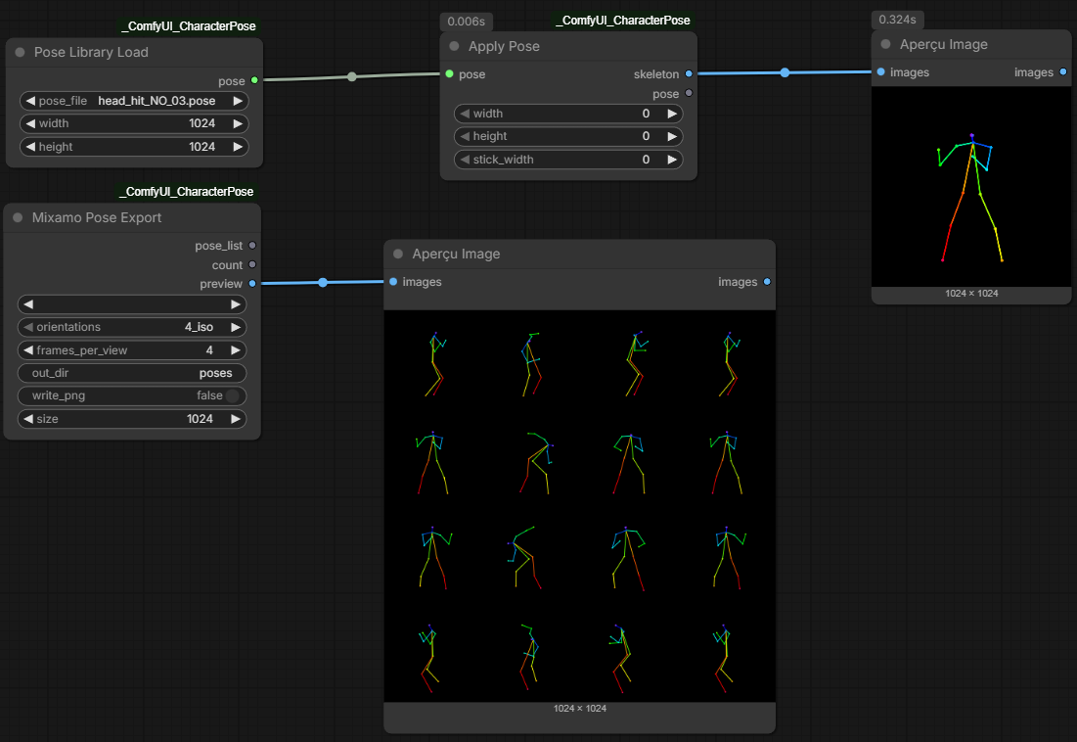
Task: Click the preview output port on Mixamo Pose Export
Action: (252, 283)
